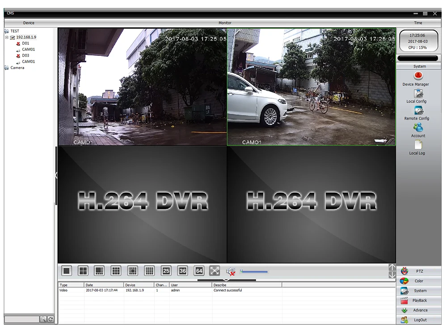Switch to single-view layout
Viewport: 447px width, 334px height.
(x=67, y=271)
